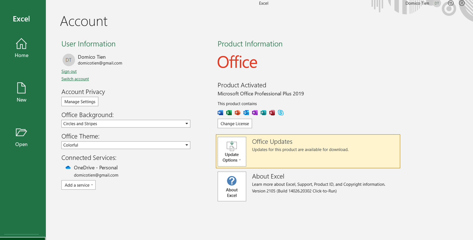The width and height of the screenshot is (473, 240).
Task: Click the Product Activated label
Action: pyautogui.click(x=242, y=85)
